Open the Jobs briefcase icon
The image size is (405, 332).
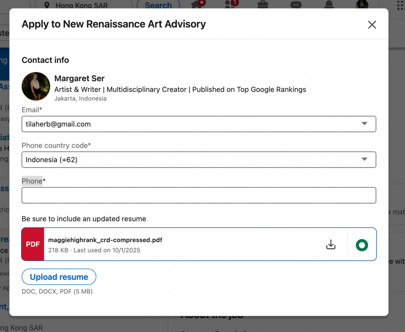pos(263,5)
